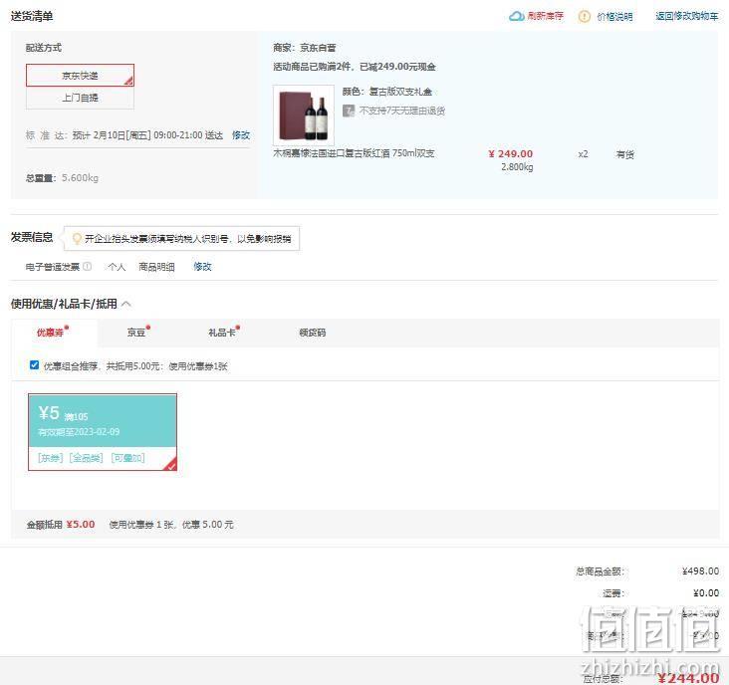Open the 木桐嘉棣 wine product name
The image size is (729, 685).
354,153
